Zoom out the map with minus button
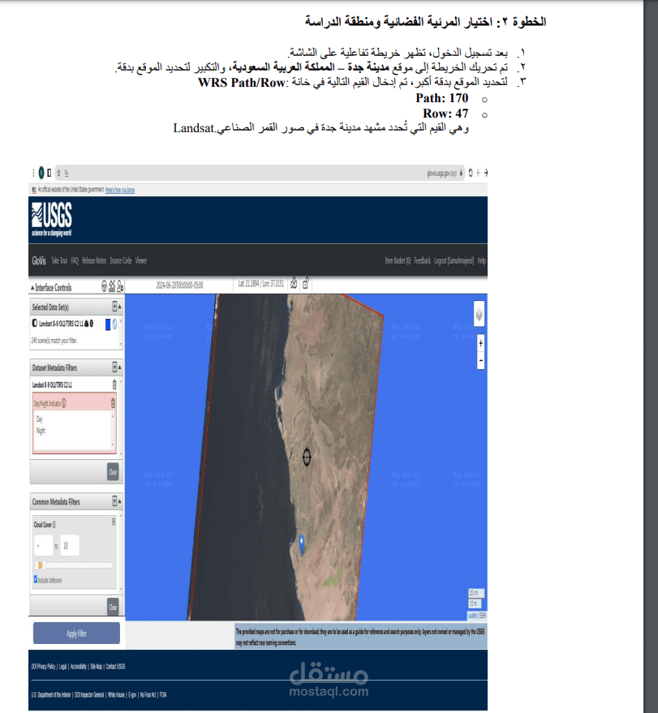This screenshot has width=658, height=713. 480,361
